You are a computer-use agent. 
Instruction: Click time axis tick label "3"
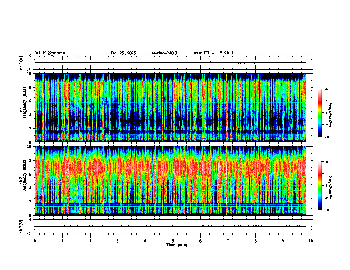[x=118, y=241]
